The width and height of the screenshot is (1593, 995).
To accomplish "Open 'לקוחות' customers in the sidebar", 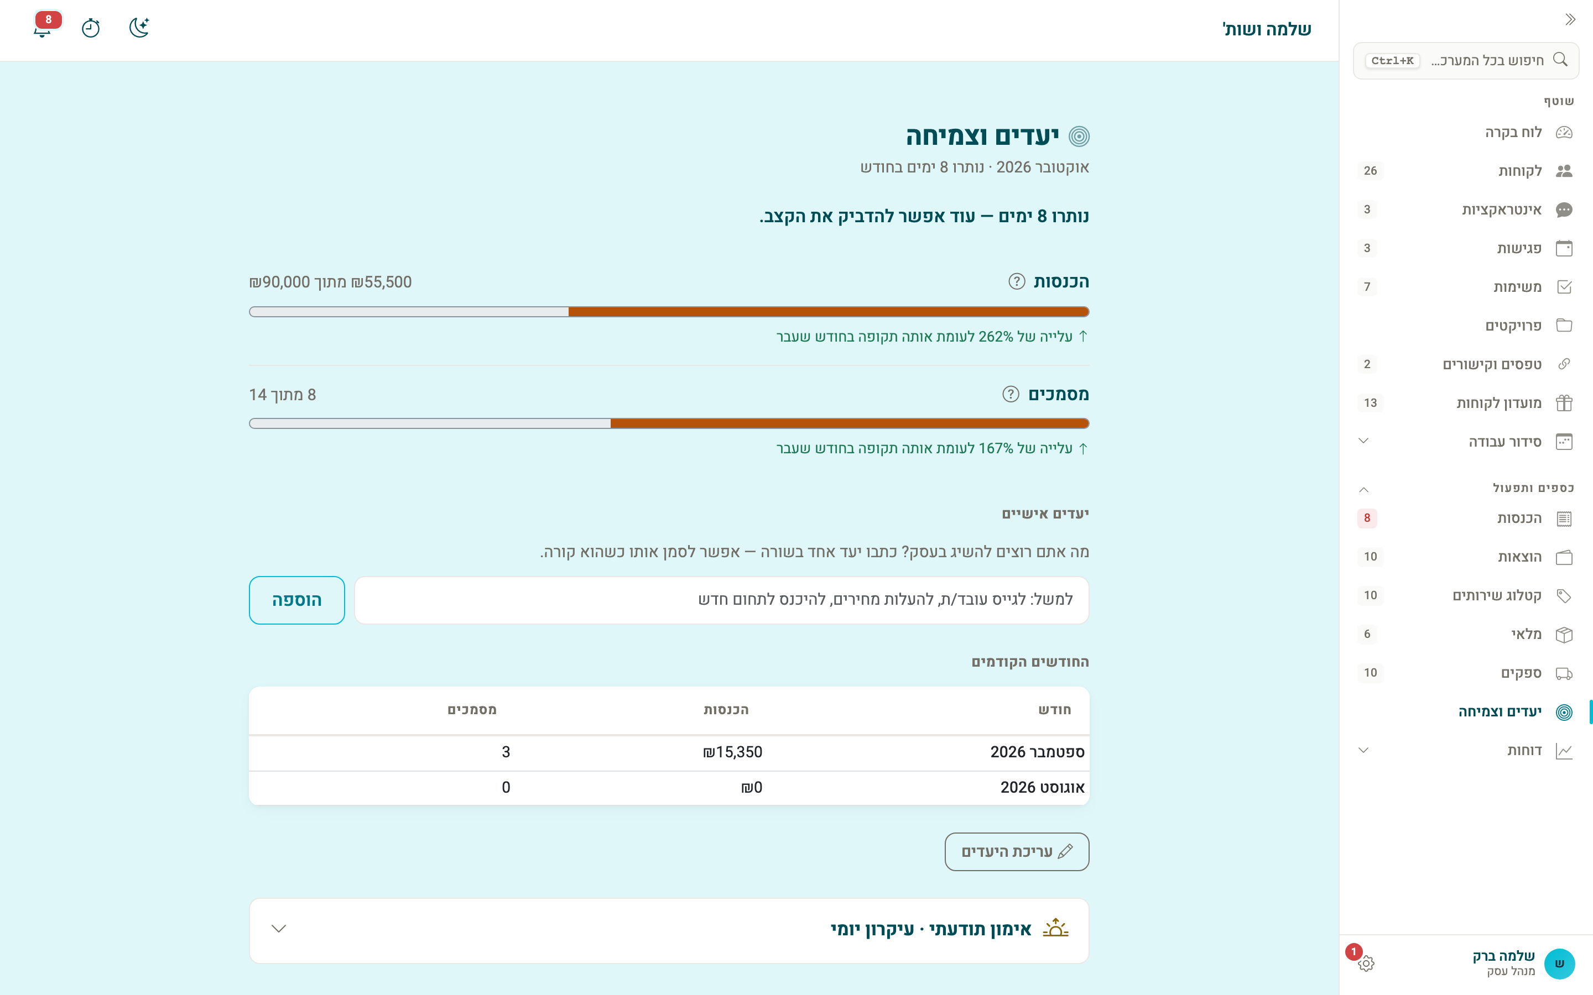I will pyautogui.click(x=1465, y=171).
